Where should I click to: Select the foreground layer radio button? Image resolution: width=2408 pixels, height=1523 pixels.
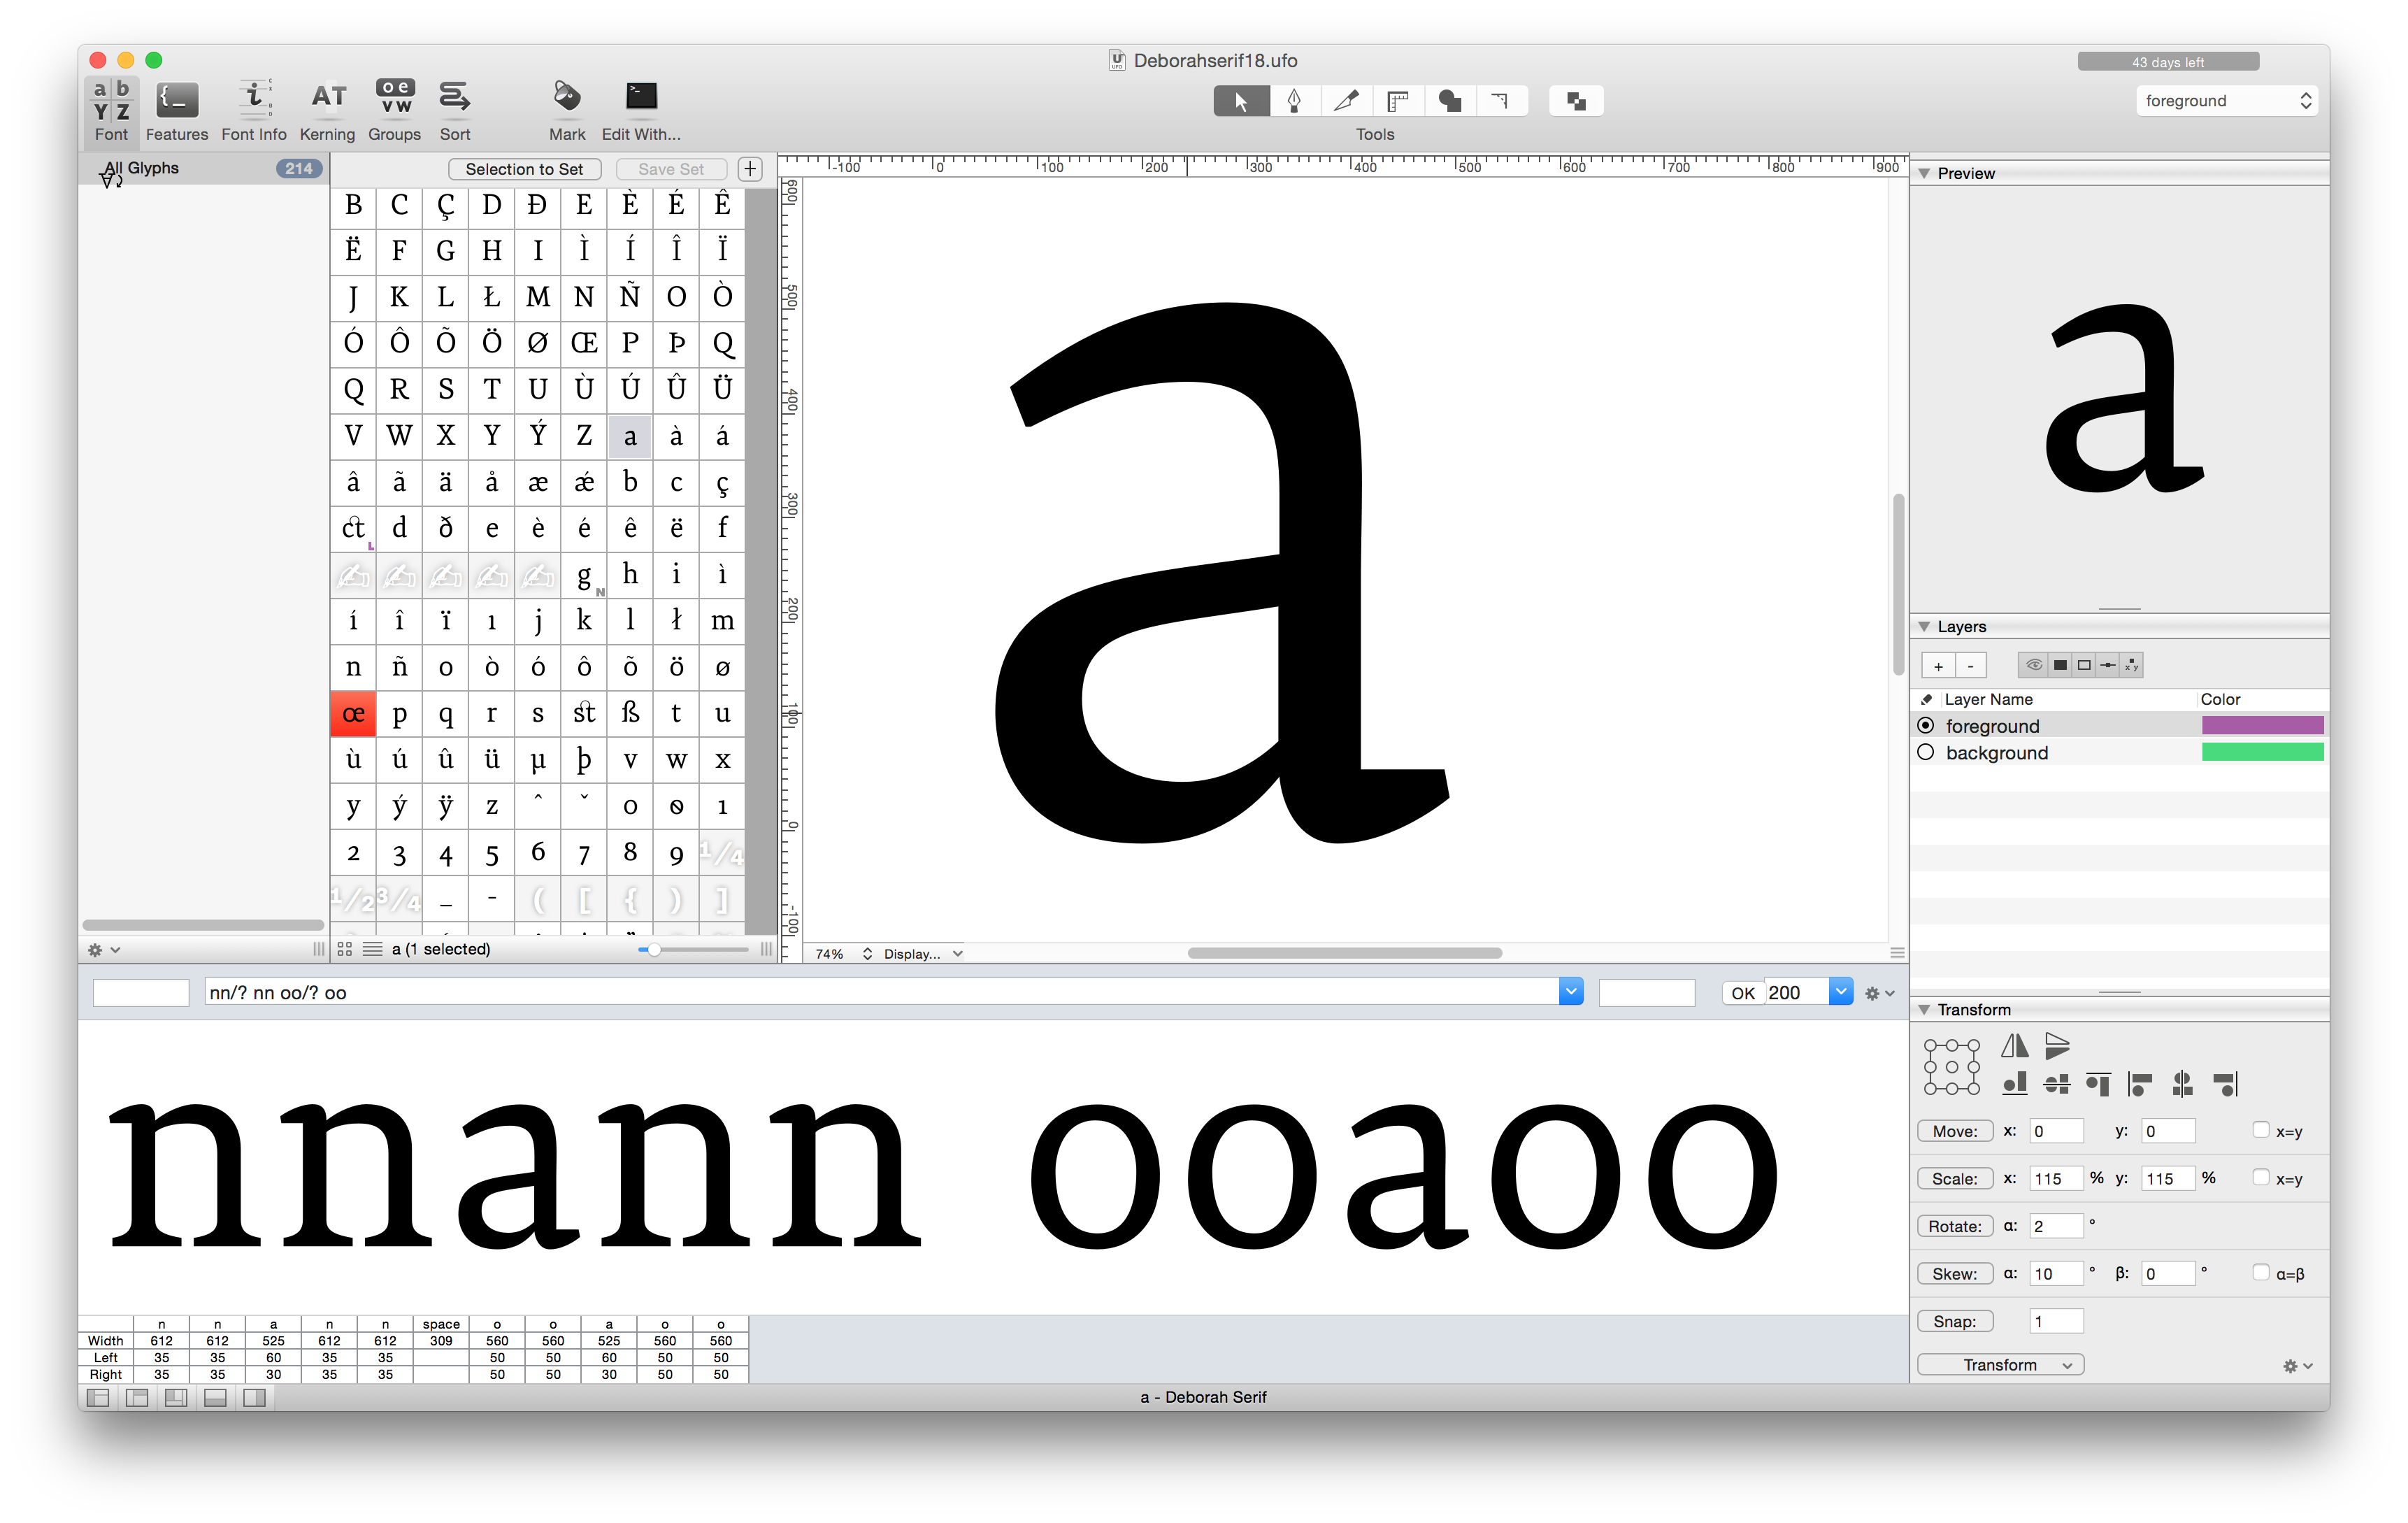(1926, 725)
